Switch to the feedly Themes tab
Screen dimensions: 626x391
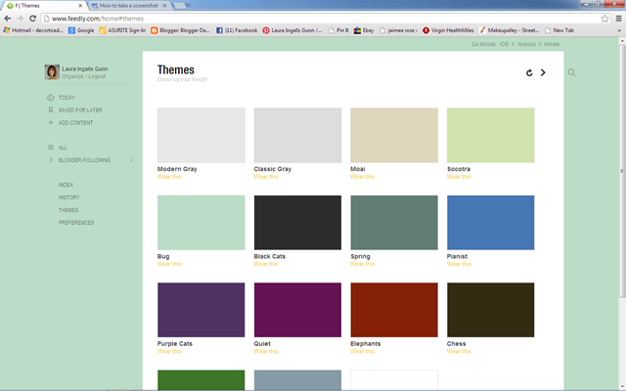pos(44,6)
